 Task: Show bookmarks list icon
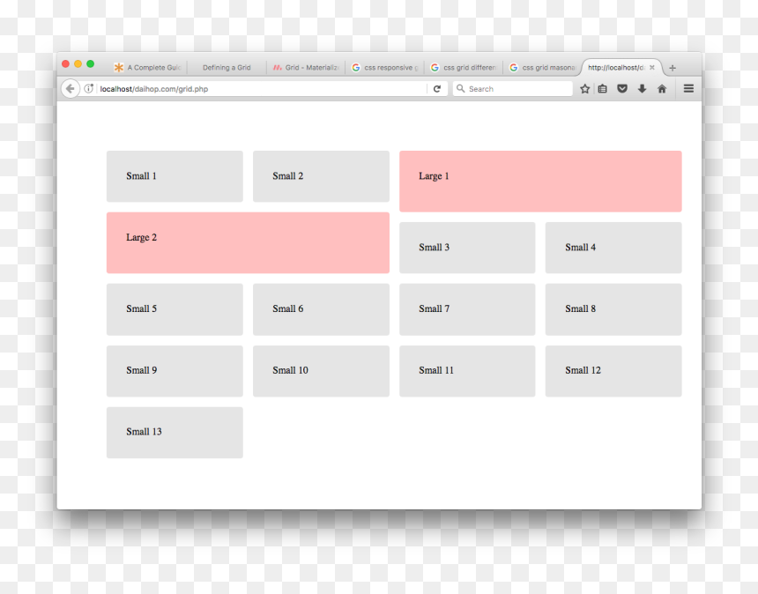[602, 88]
